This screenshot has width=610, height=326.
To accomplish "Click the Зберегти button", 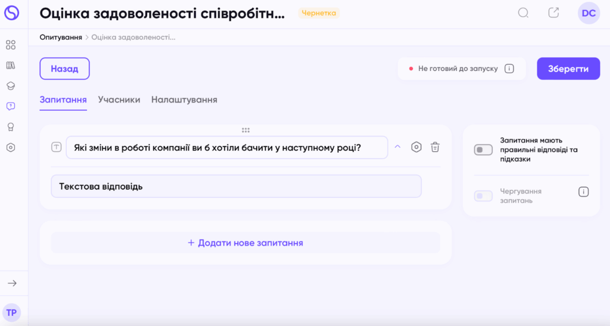I will (568, 69).
